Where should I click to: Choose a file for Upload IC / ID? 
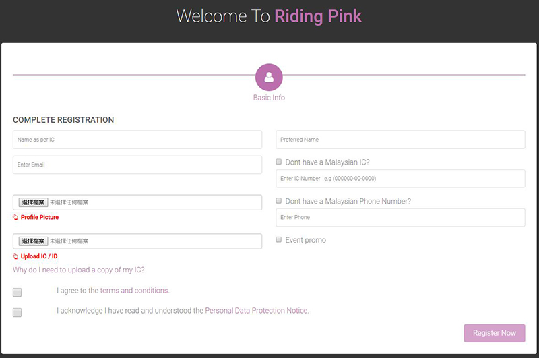33,241
